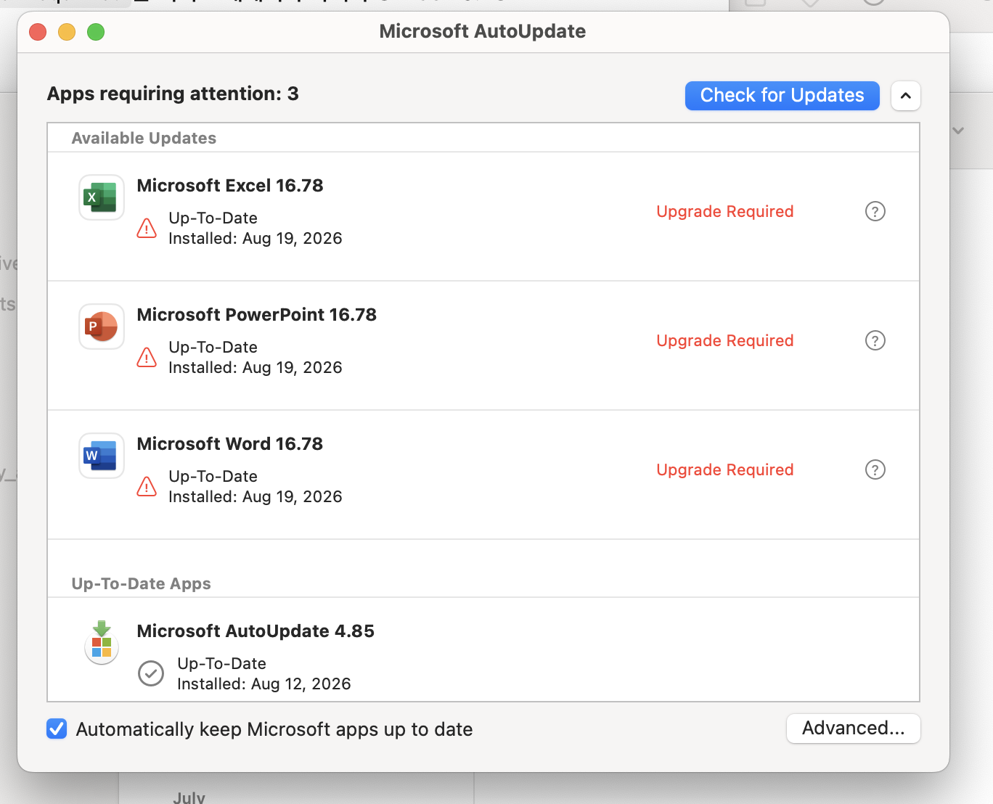
Task: Click the Installed: Aug 12, 2026 text
Action: click(264, 684)
